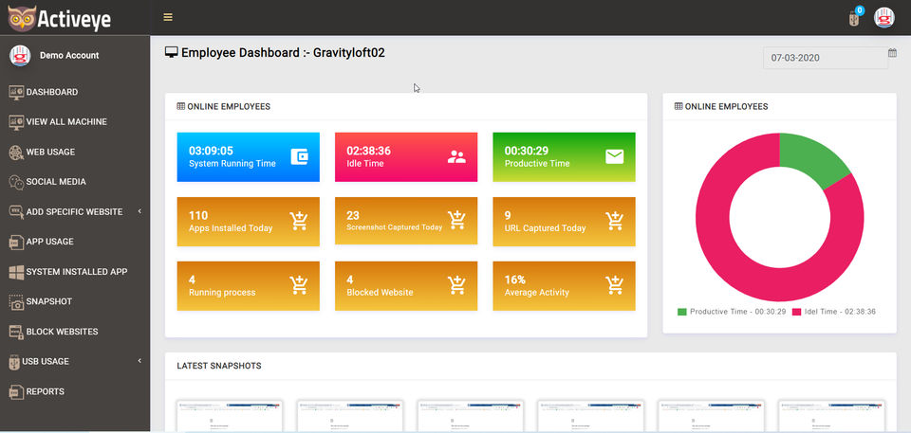Viewport: 911px width, 433px height.
Task: Click the envelope icon on Productive Time card
Action: pyautogui.click(x=614, y=157)
